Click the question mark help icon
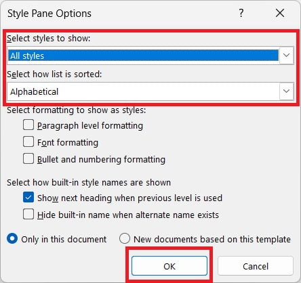Image resolution: width=301 pixels, height=283 pixels. coord(241,14)
